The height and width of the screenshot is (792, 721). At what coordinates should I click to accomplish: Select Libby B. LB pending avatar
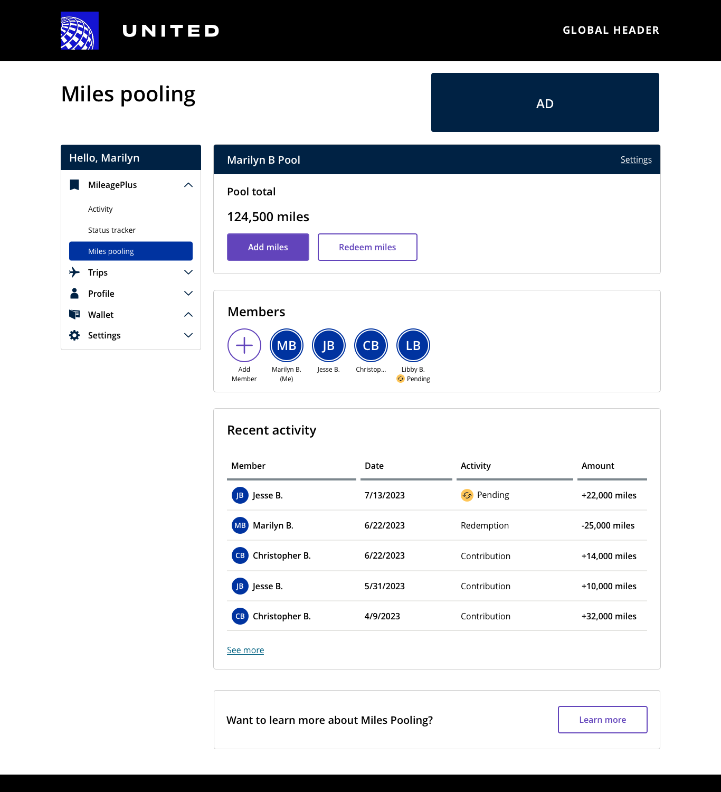tap(413, 345)
